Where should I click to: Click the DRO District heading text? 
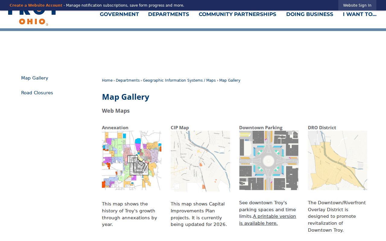(x=322, y=128)
